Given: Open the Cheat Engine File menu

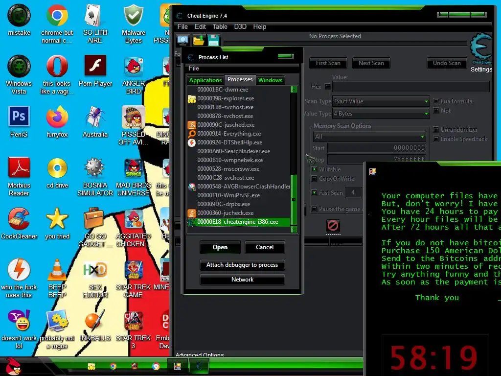Looking at the screenshot, I should tap(182, 26).
